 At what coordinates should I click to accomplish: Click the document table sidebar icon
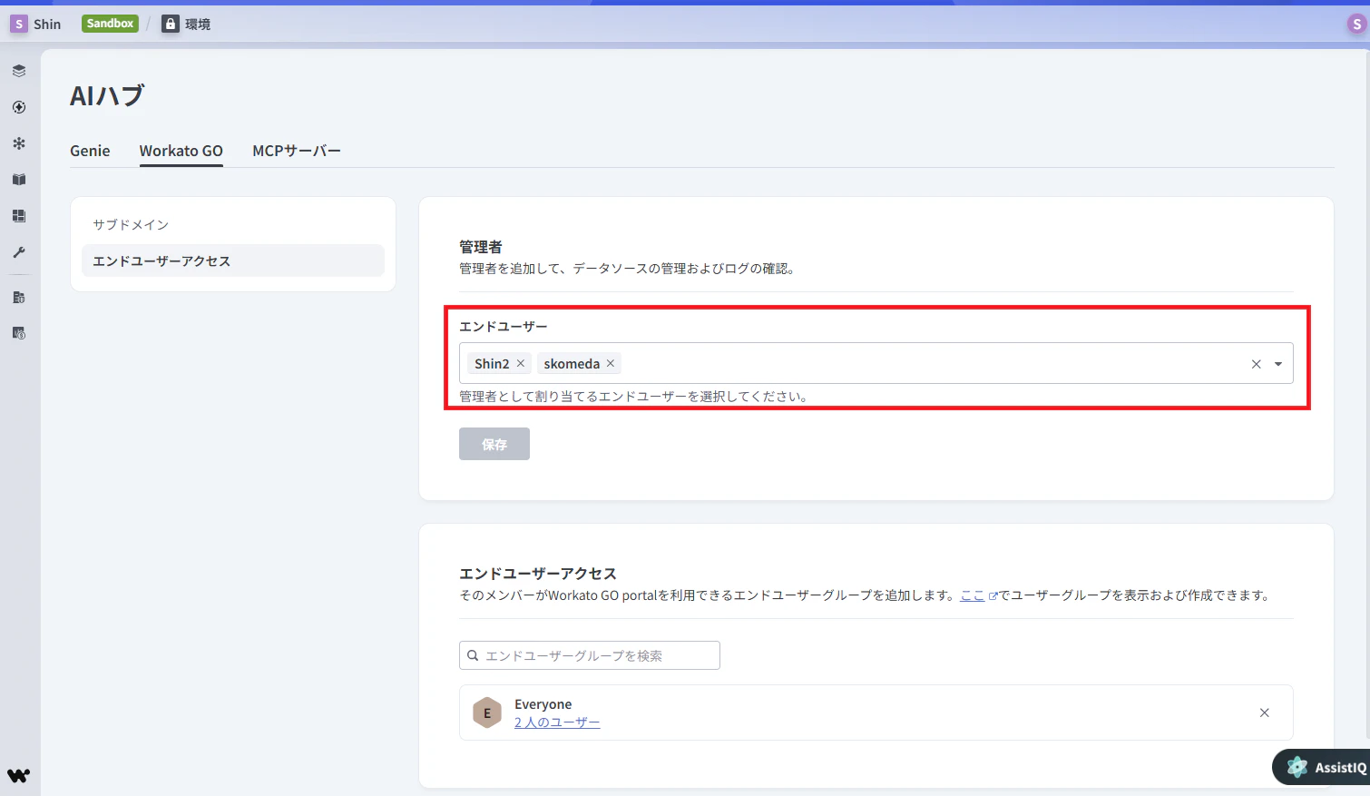[x=19, y=297]
